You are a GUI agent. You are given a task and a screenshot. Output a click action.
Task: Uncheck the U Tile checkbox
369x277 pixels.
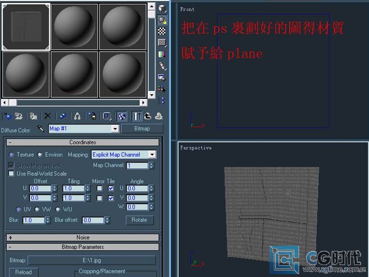pos(111,188)
